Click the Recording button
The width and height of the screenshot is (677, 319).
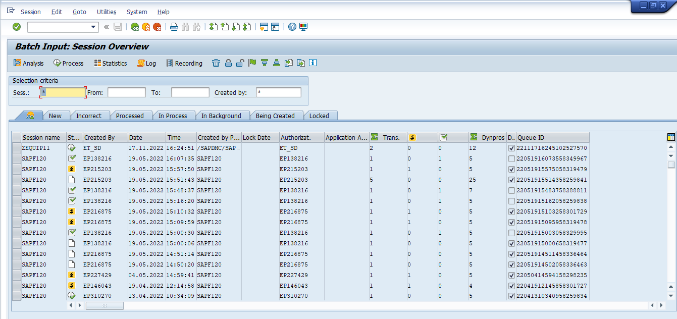point(184,63)
